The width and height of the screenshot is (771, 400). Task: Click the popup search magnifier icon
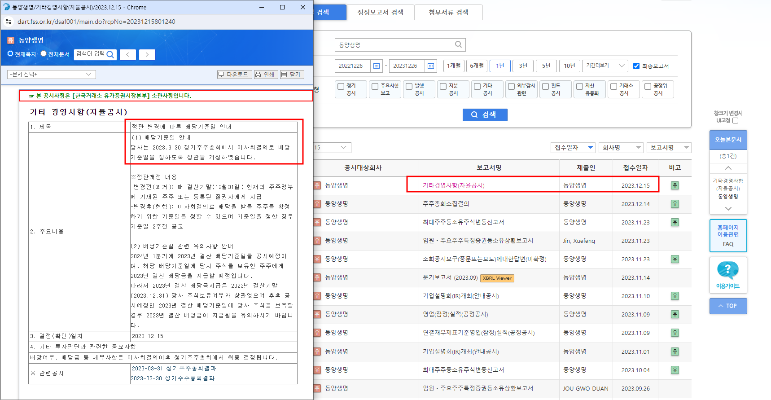[x=110, y=54]
